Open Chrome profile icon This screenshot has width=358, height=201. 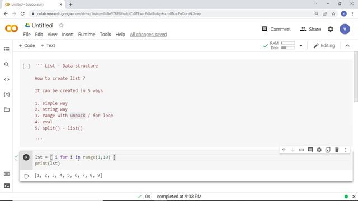pyautogui.click(x=343, y=13)
